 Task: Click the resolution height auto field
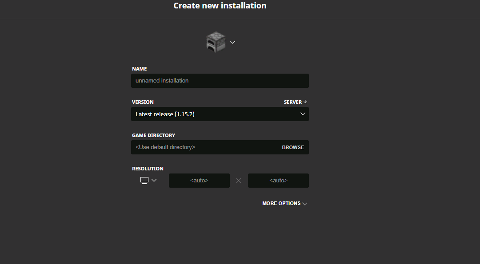pyautogui.click(x=278, y=181)
